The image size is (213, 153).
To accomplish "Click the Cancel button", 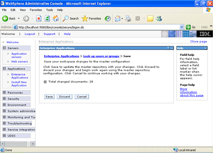I will click(x=82, y=96).
